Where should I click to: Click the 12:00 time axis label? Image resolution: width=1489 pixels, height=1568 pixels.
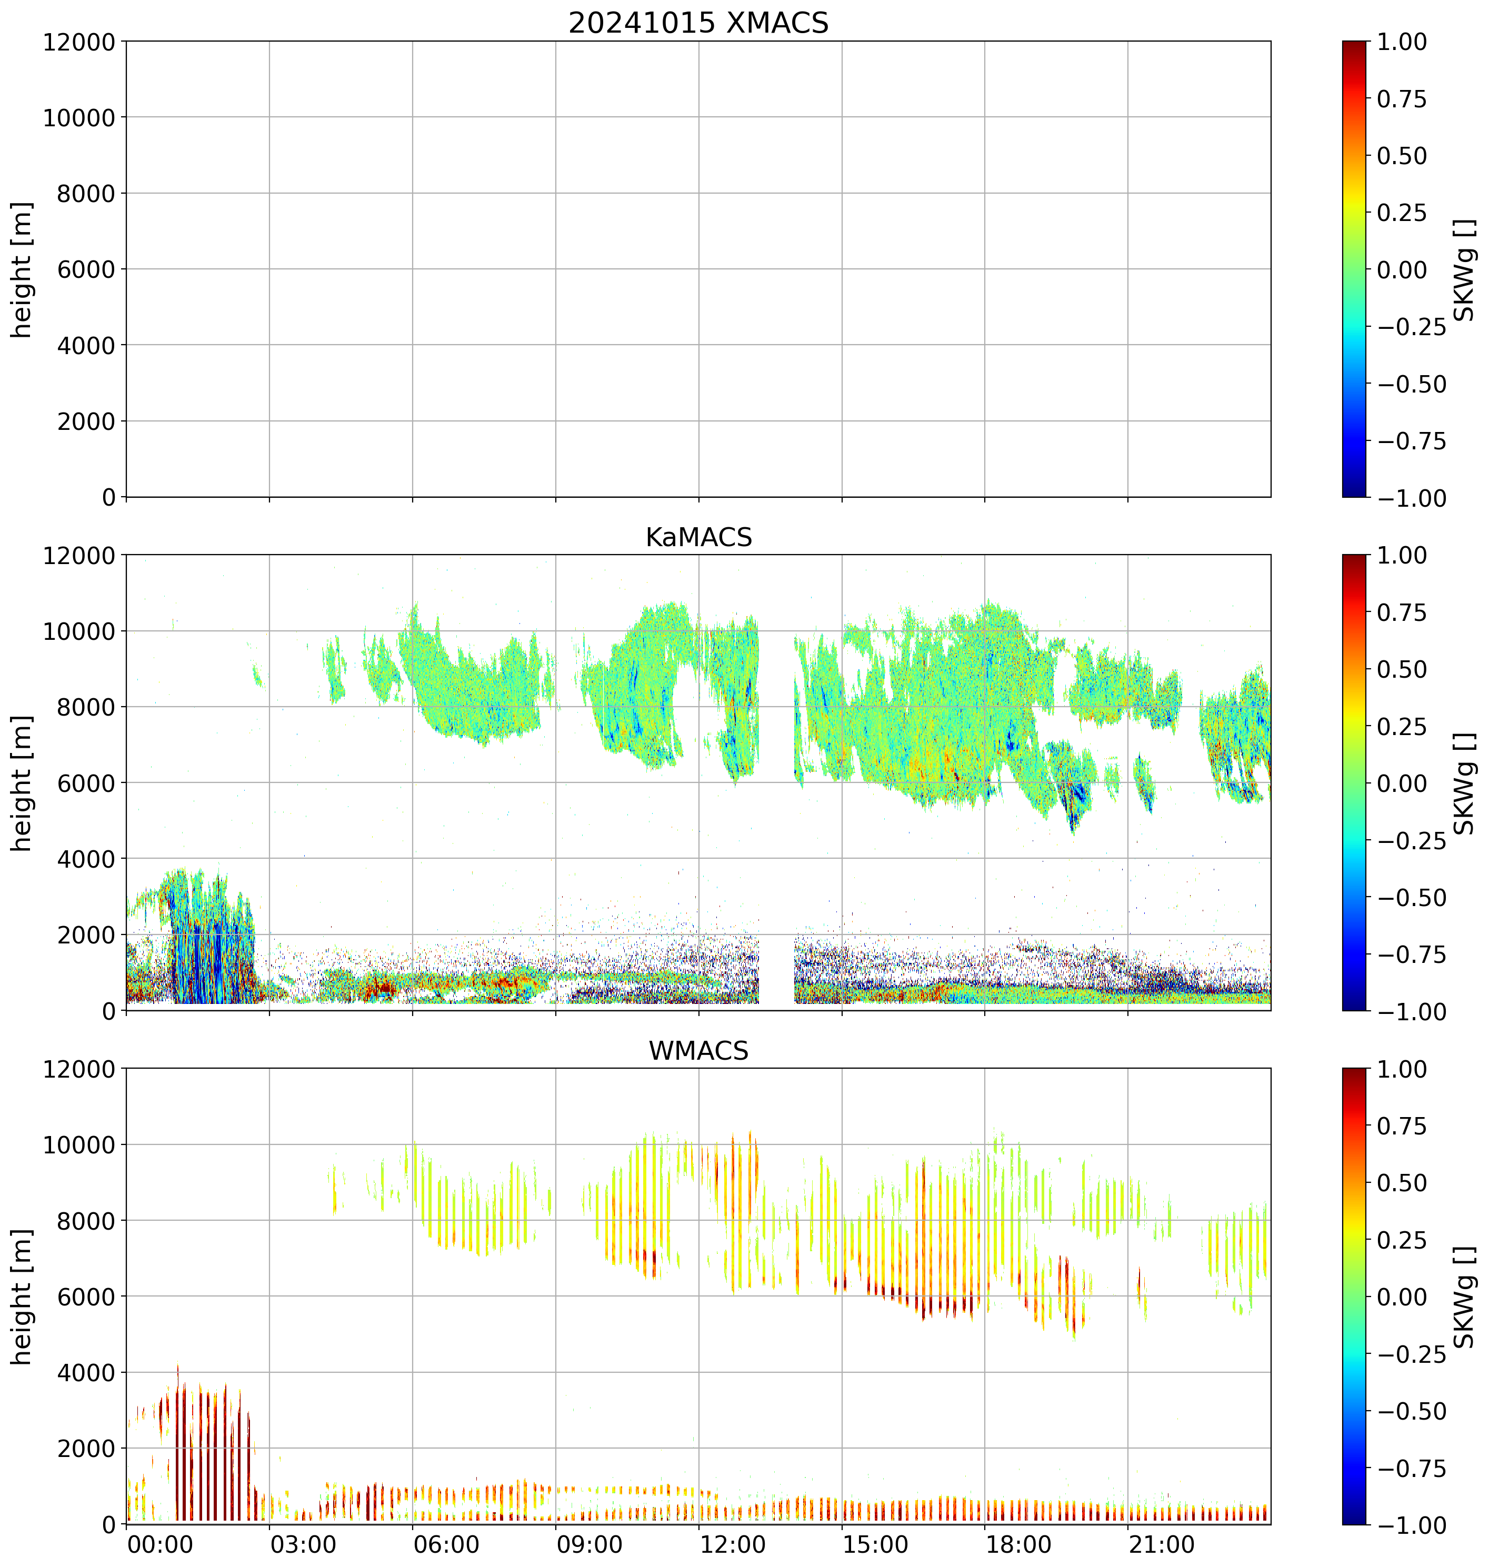click(x=733, y=1545)
